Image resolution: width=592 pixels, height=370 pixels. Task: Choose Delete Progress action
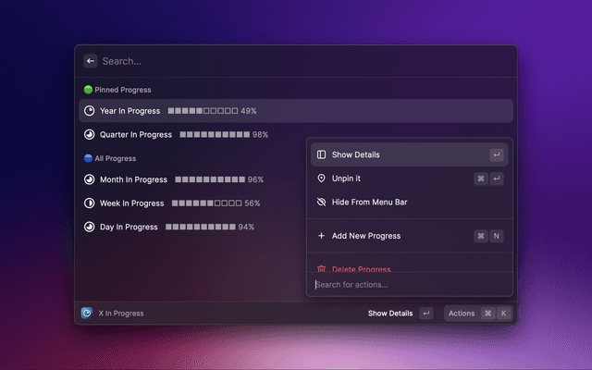(x=361, y=267)
